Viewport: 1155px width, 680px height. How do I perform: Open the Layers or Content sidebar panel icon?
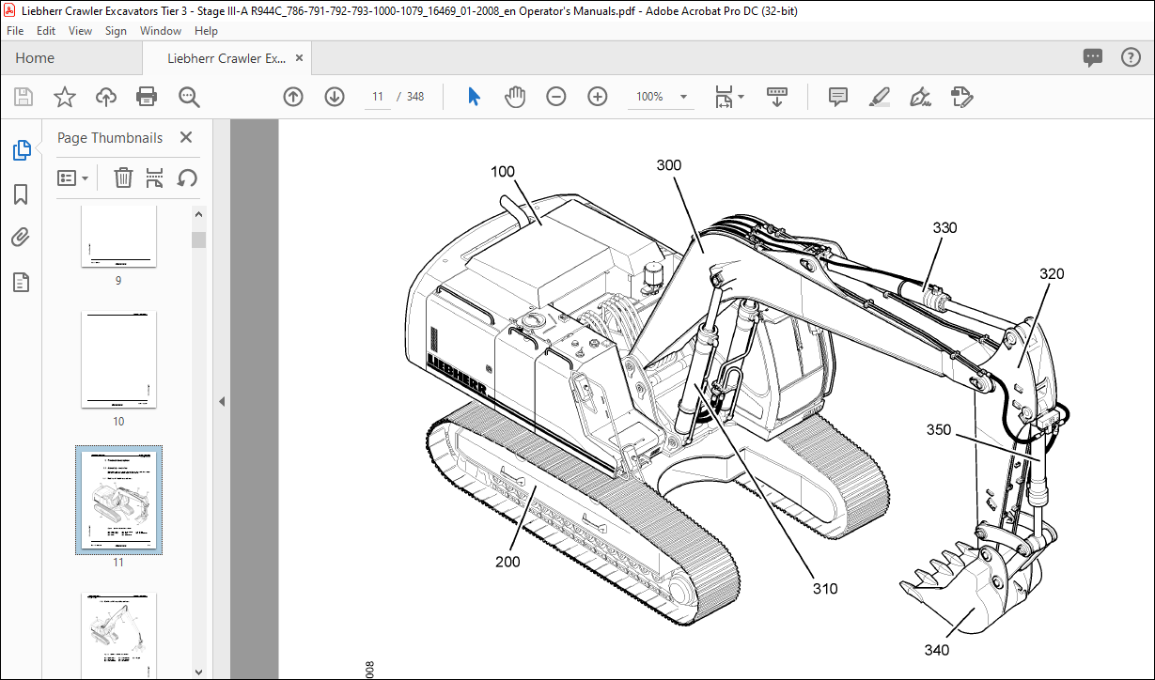click(x=21, y=282)
